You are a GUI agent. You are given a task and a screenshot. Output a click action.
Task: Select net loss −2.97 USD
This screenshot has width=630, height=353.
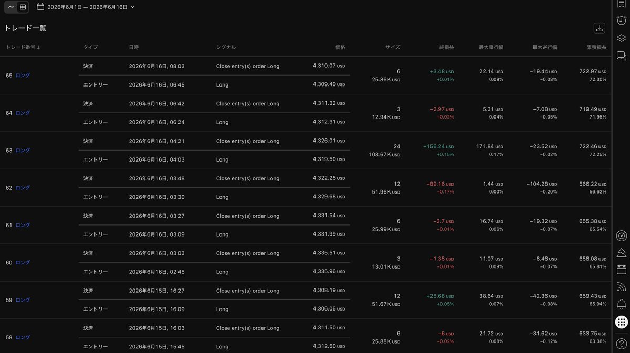442,109
